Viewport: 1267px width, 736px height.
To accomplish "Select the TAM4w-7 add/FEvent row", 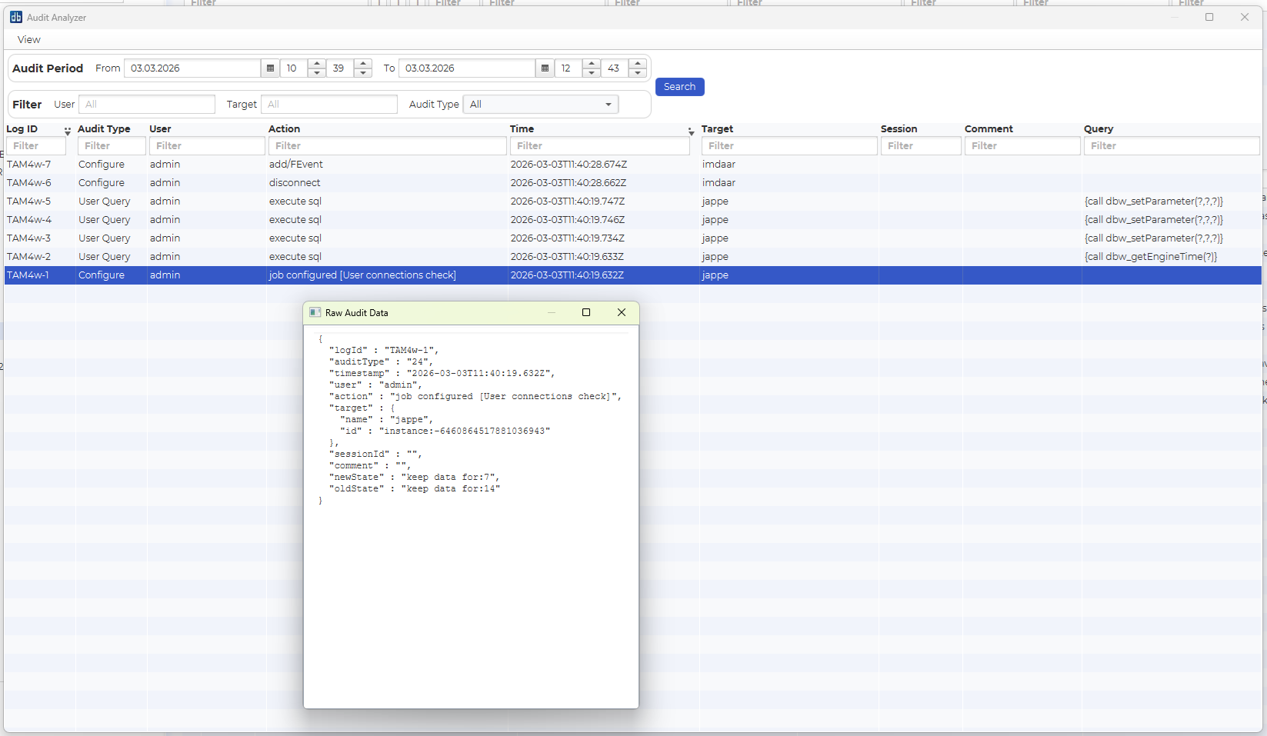I will [295, 165].
